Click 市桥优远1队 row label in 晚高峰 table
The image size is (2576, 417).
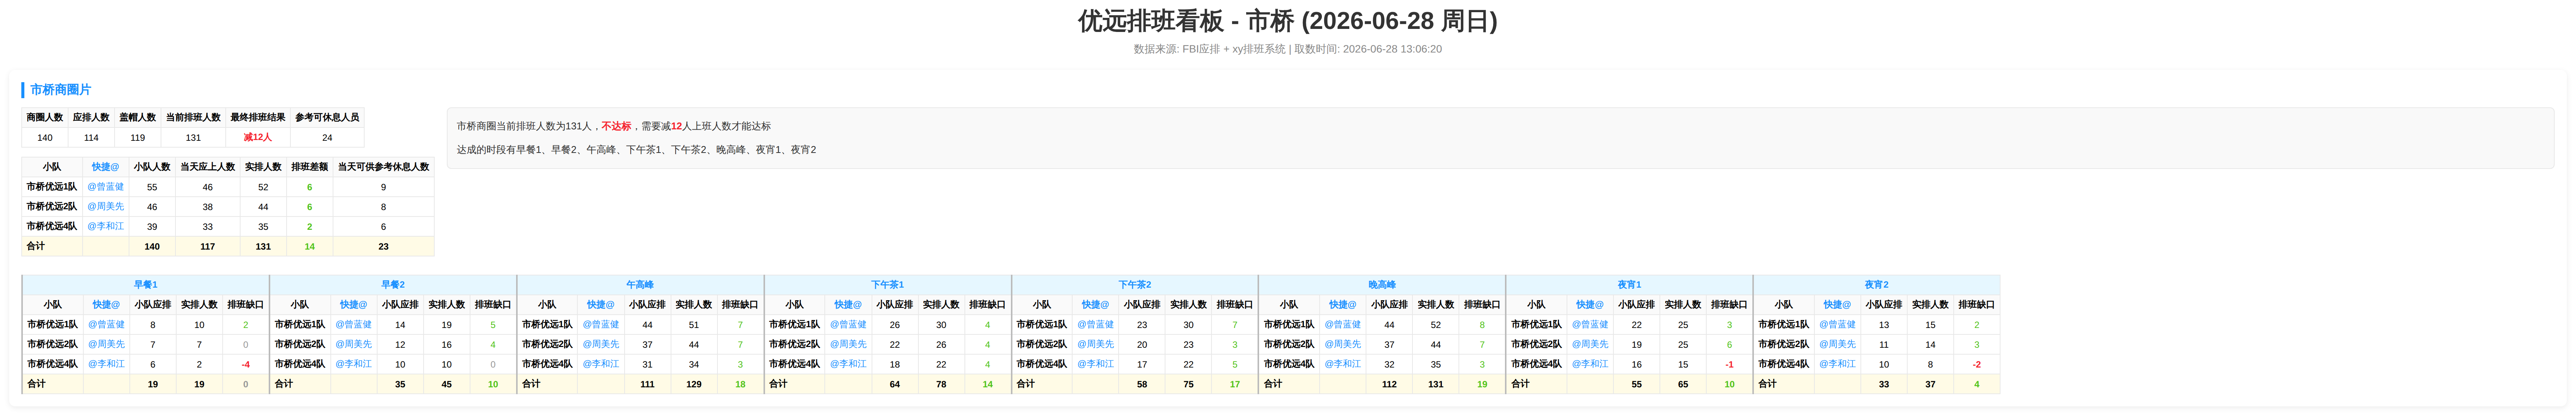click(x=1289, y=325)
